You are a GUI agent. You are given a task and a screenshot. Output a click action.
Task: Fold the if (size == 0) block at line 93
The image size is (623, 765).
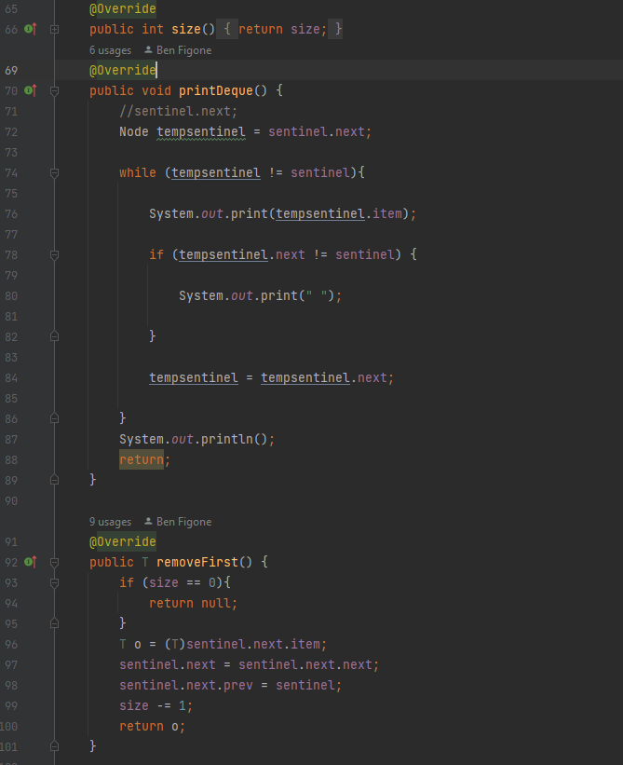tap(54, 582)
